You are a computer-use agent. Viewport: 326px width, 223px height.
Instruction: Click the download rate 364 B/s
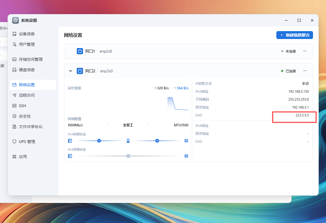point(181,88)
